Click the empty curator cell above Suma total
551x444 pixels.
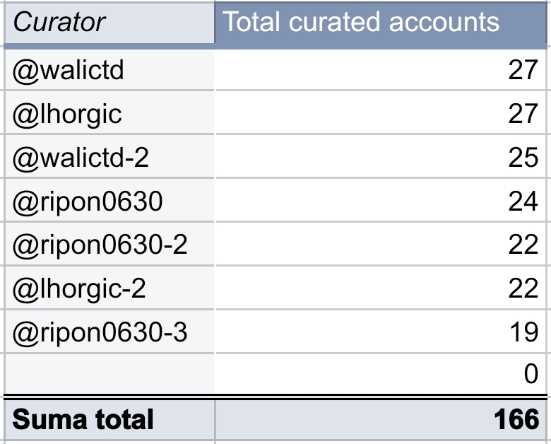point(108,374)
